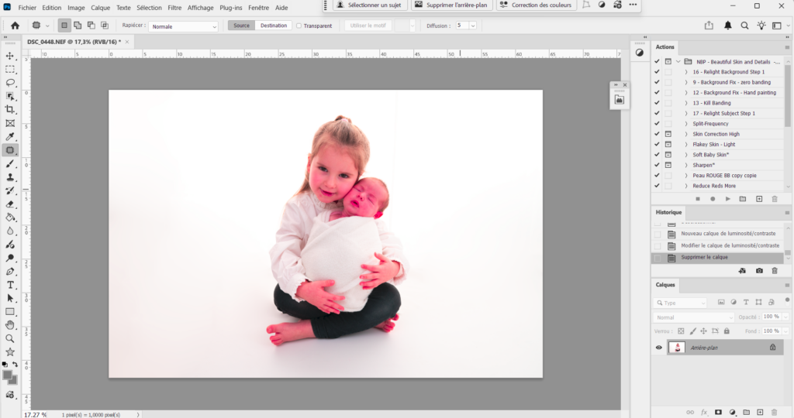The image size is (794, 418).
Task: Open the layer blending mode Normal dropdown
Action: pyautogui.click(x=695, y=317)
